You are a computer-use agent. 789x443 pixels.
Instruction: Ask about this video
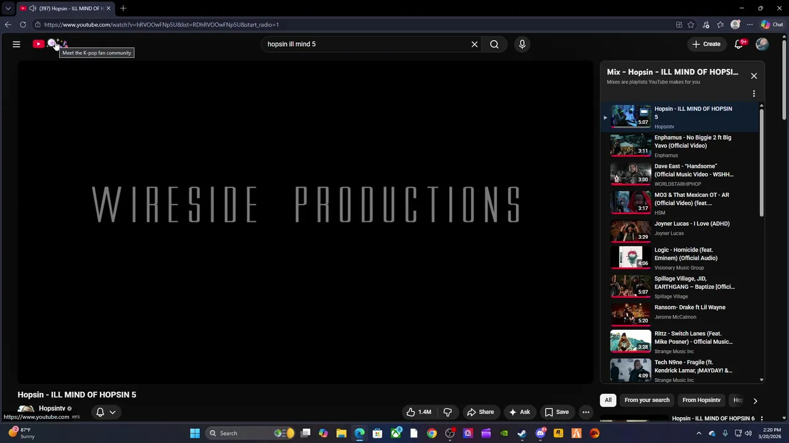point(519,412)
